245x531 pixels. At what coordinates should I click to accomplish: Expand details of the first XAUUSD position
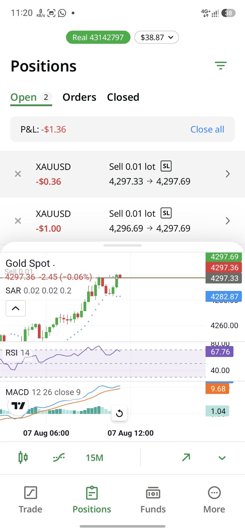228,174
